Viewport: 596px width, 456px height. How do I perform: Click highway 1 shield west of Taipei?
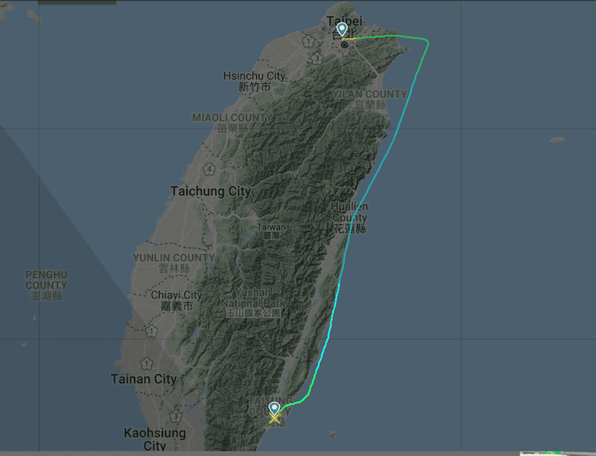click(x=308, y=41)
